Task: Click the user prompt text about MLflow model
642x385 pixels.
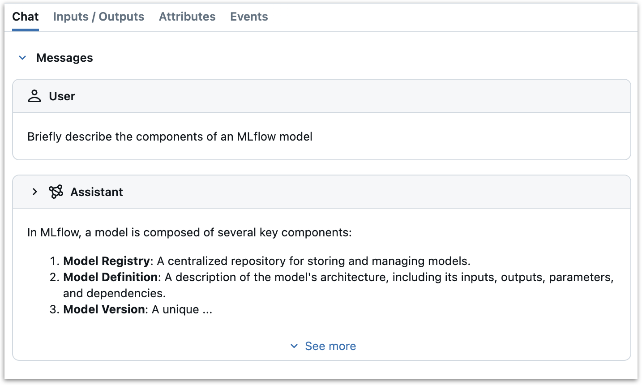Action: coord(170,137)
